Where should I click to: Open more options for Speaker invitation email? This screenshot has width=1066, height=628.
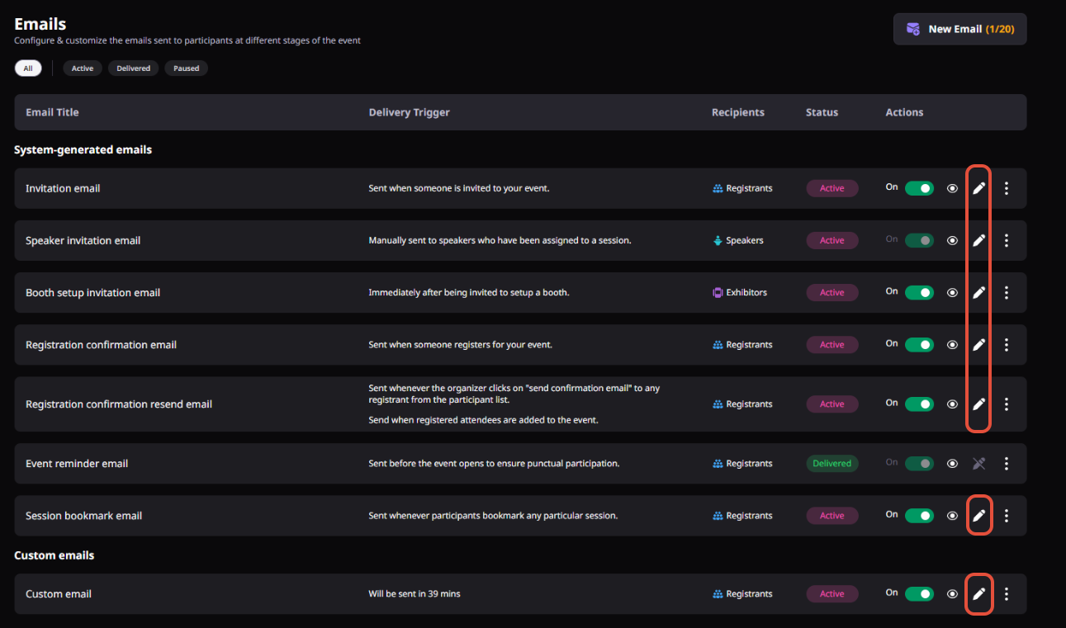1006,240
